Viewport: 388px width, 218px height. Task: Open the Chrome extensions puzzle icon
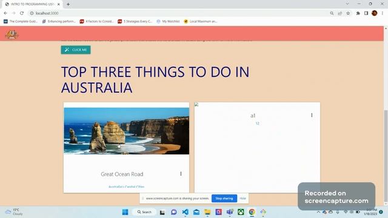pyautogui.click(x=358, y=13)
